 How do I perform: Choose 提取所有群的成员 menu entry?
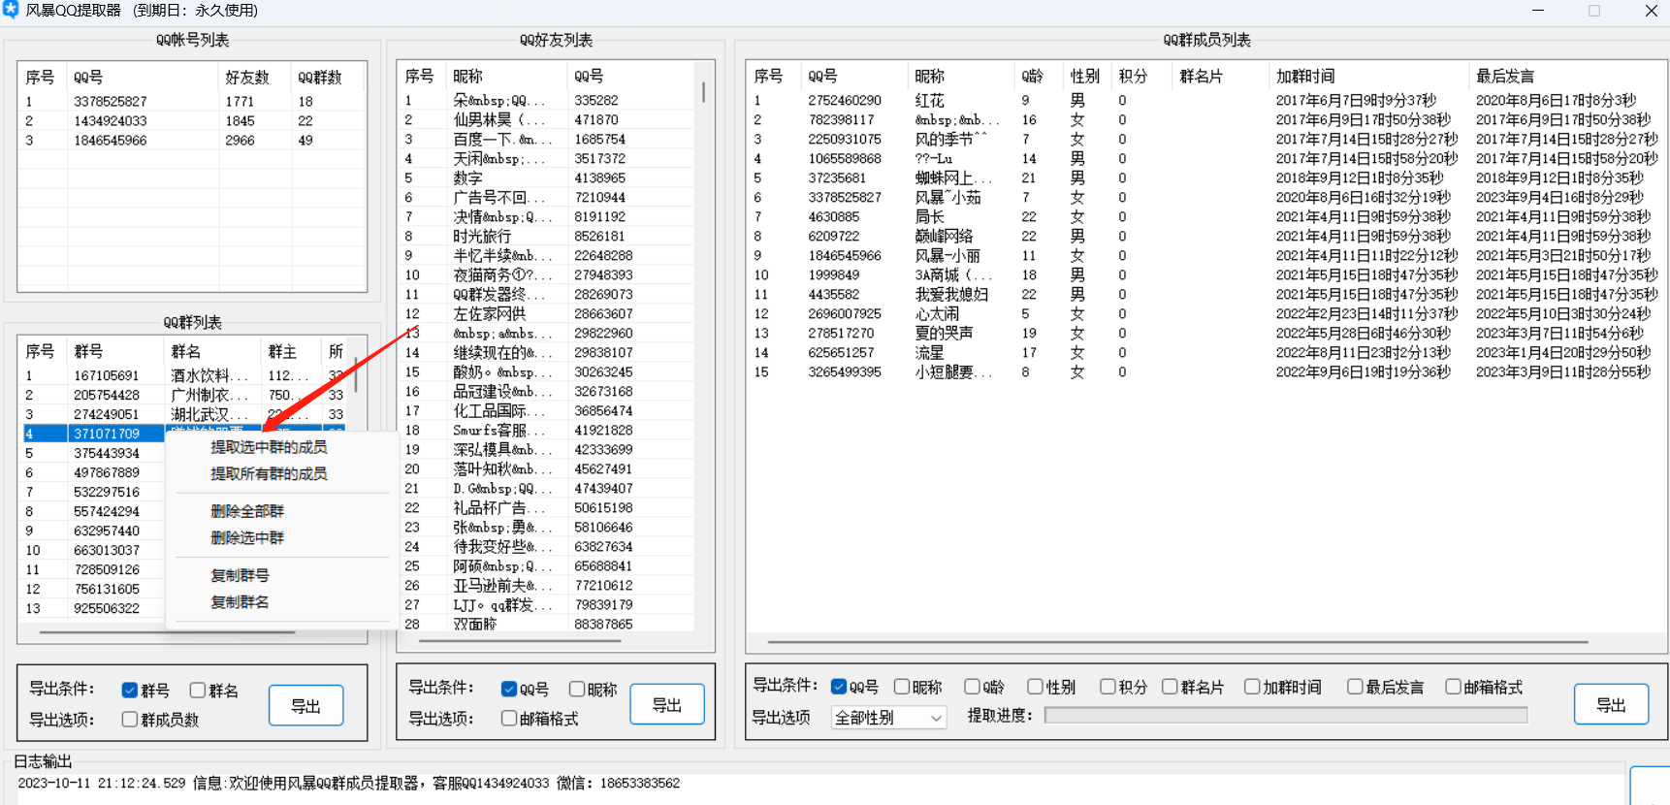[269, 474]
